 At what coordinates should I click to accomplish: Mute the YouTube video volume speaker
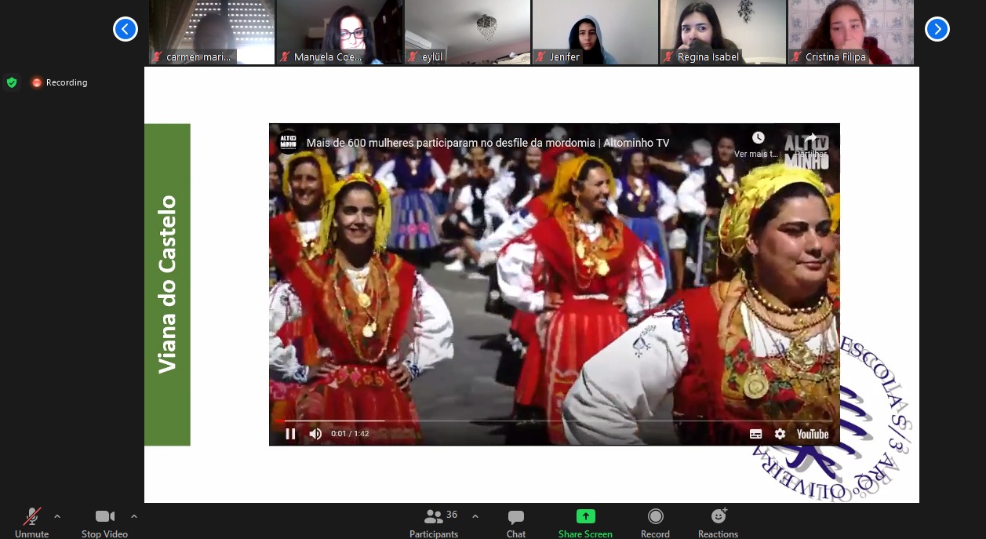[x=315, y=434]
